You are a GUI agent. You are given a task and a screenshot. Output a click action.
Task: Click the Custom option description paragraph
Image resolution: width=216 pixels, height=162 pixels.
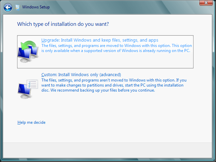(x=114, y=85)
